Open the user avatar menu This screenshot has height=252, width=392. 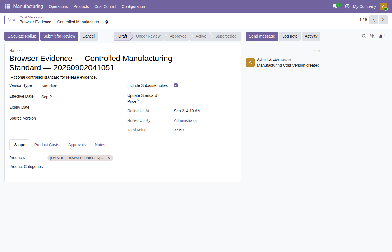(x=383, y=6)
